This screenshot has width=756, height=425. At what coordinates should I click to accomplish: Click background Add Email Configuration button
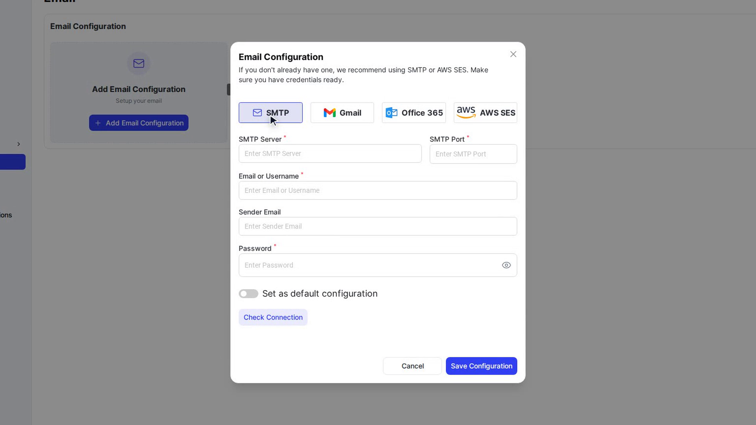139,123
